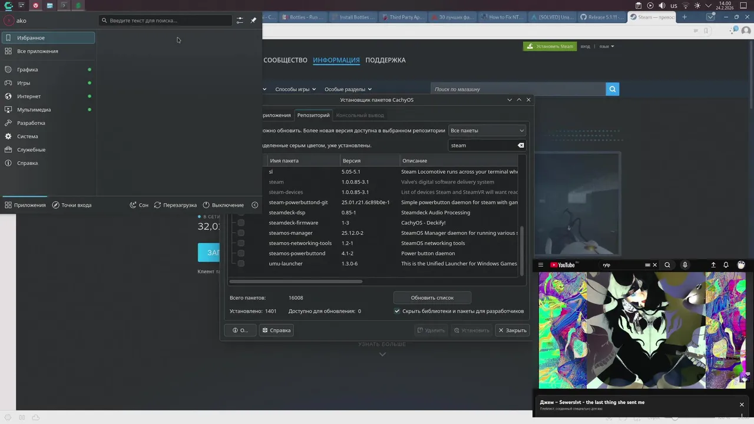Expand more session options chevron
The width and height of the screenshot is (754, 424).
pyautogui.click(x=254, y=205)
